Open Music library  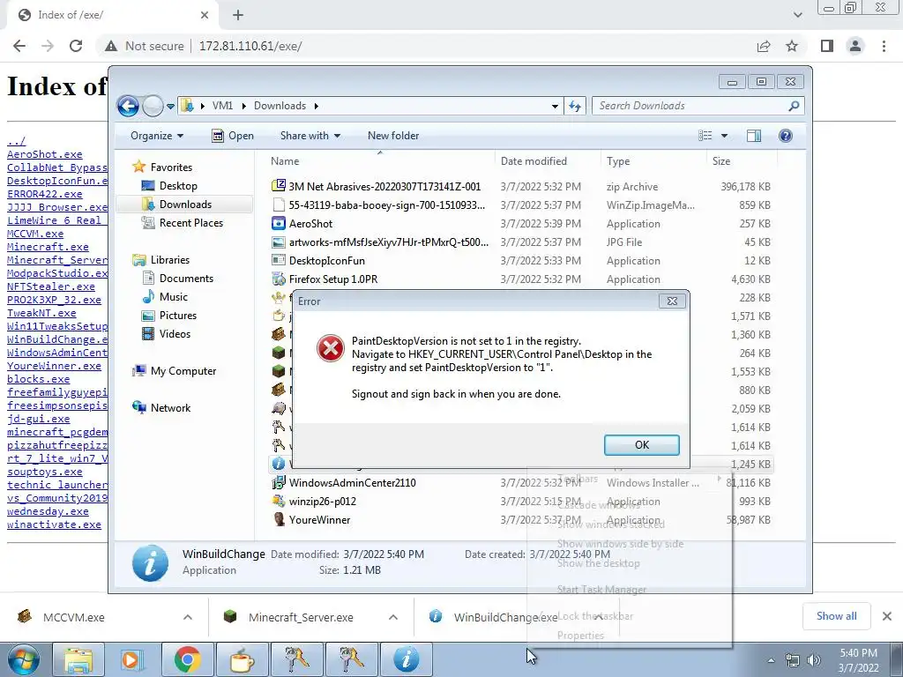(174, 297)
